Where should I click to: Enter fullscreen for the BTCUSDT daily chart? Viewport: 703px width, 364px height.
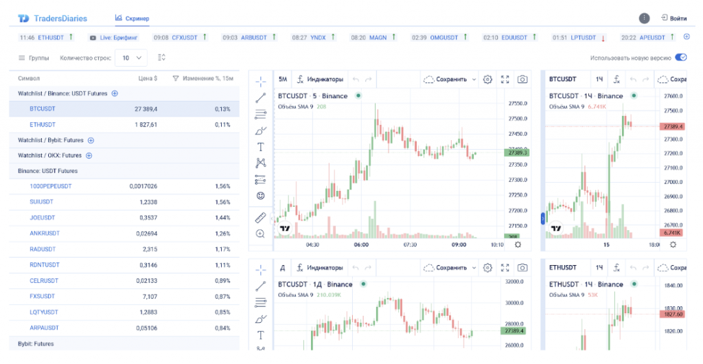pos(505,268)
